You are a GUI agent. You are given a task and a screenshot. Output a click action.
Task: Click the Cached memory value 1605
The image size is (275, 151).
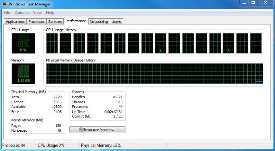coord(58,102)
